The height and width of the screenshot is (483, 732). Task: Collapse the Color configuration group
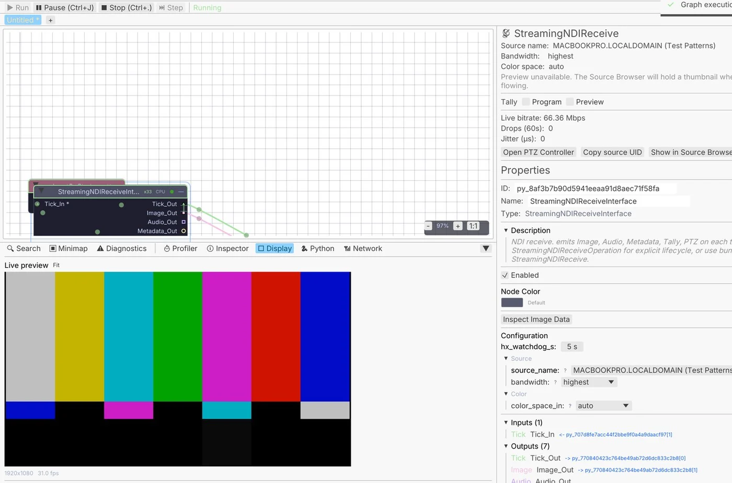point(506,394)
